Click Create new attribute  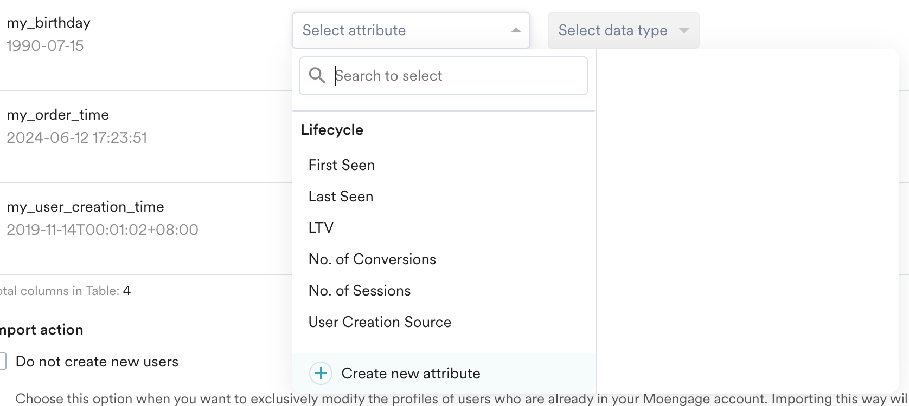click(x=411, y=374)
